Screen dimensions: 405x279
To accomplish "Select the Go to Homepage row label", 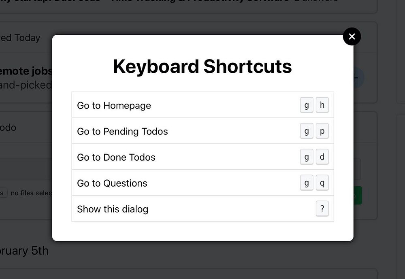I will click(114, 105).
